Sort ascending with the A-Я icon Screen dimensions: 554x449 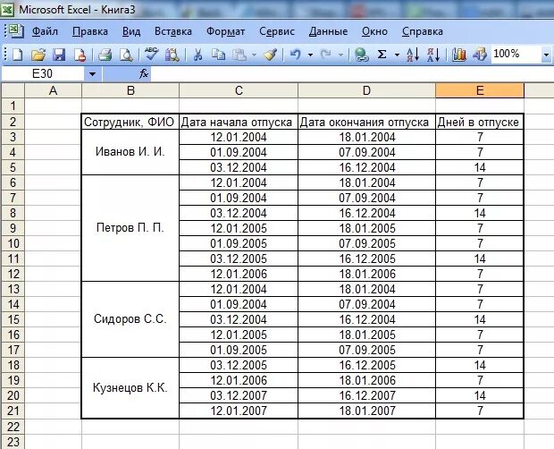coord(413,55)
